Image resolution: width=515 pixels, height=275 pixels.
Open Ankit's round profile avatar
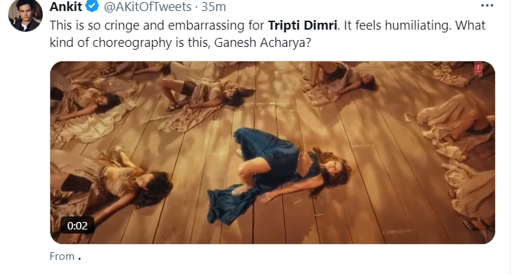pyautogui.click(x=25, y=15)
